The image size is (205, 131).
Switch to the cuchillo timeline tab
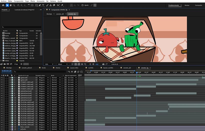tap(91, 68)
